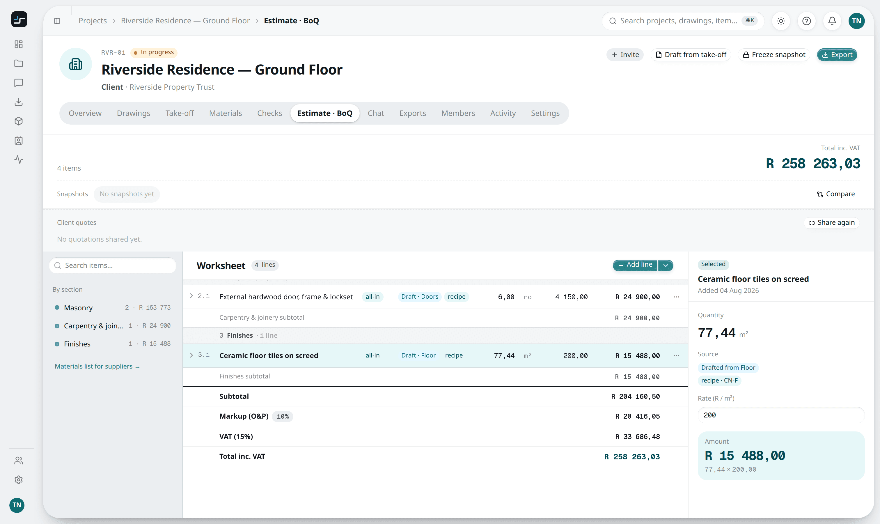The image size is (880, 524).
Task: Click the TN avatar at sidebar bottom
Action: click(17, 505)
